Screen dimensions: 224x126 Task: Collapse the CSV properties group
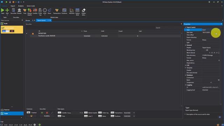(185, 65)
